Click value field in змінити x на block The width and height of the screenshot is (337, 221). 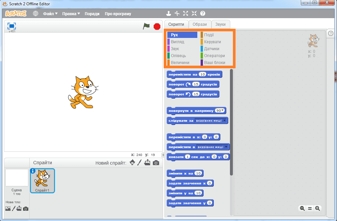pyautogui.click(x=198, y=173)
